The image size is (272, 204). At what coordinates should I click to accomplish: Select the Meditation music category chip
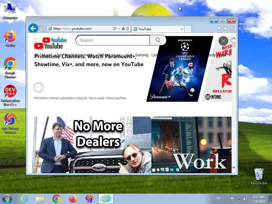coord(79,55)
